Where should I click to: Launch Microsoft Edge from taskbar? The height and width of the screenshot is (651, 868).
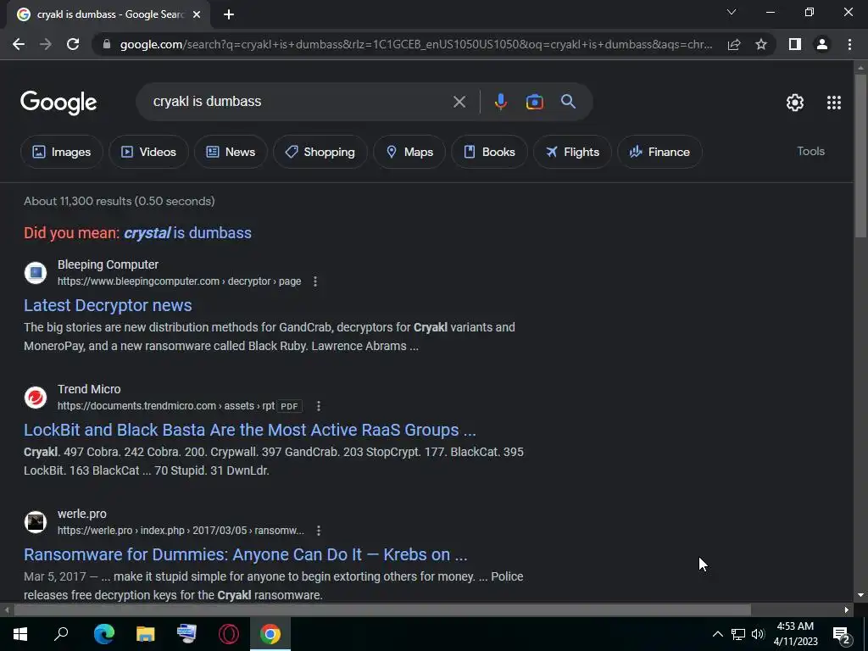click(103, 634)
